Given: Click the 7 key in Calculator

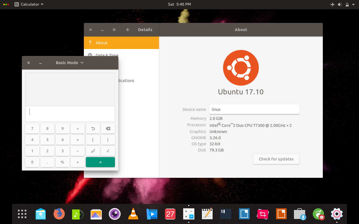Looking at the screenshot, I should 32,129.
